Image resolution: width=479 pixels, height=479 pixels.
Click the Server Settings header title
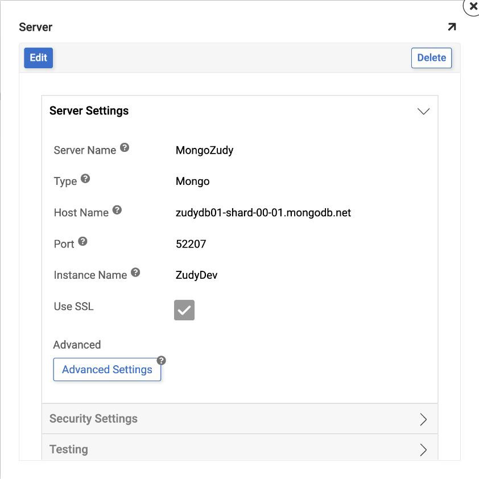click(89, 111)
